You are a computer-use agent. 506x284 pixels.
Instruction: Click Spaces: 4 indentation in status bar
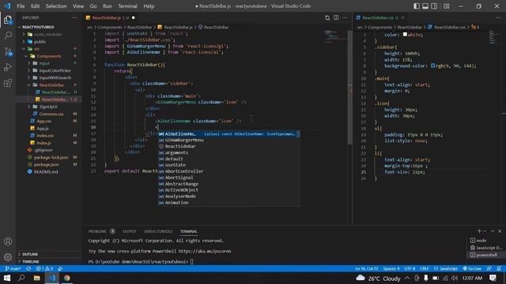(x=391, y=268)
